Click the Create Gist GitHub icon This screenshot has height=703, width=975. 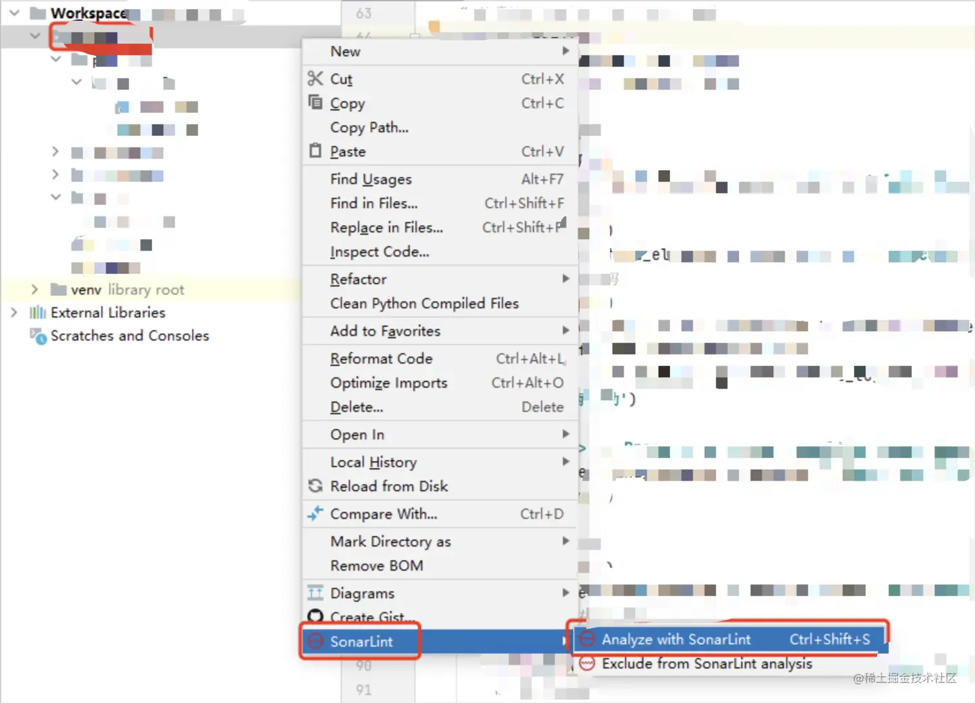(315, 617)
